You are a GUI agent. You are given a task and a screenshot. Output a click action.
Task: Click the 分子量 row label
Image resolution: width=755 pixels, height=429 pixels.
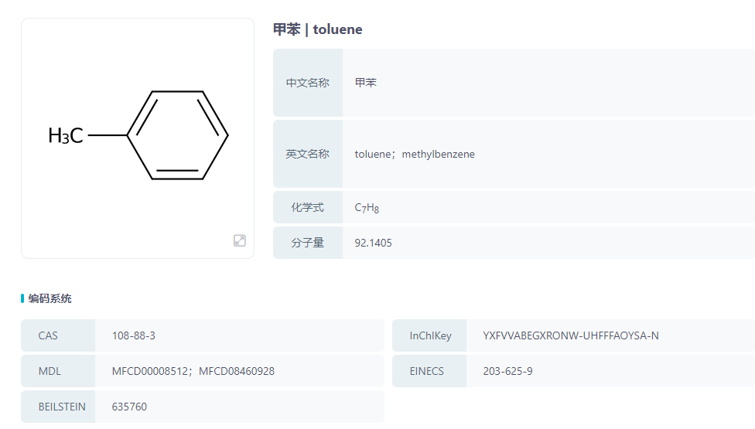pos(307,243)
